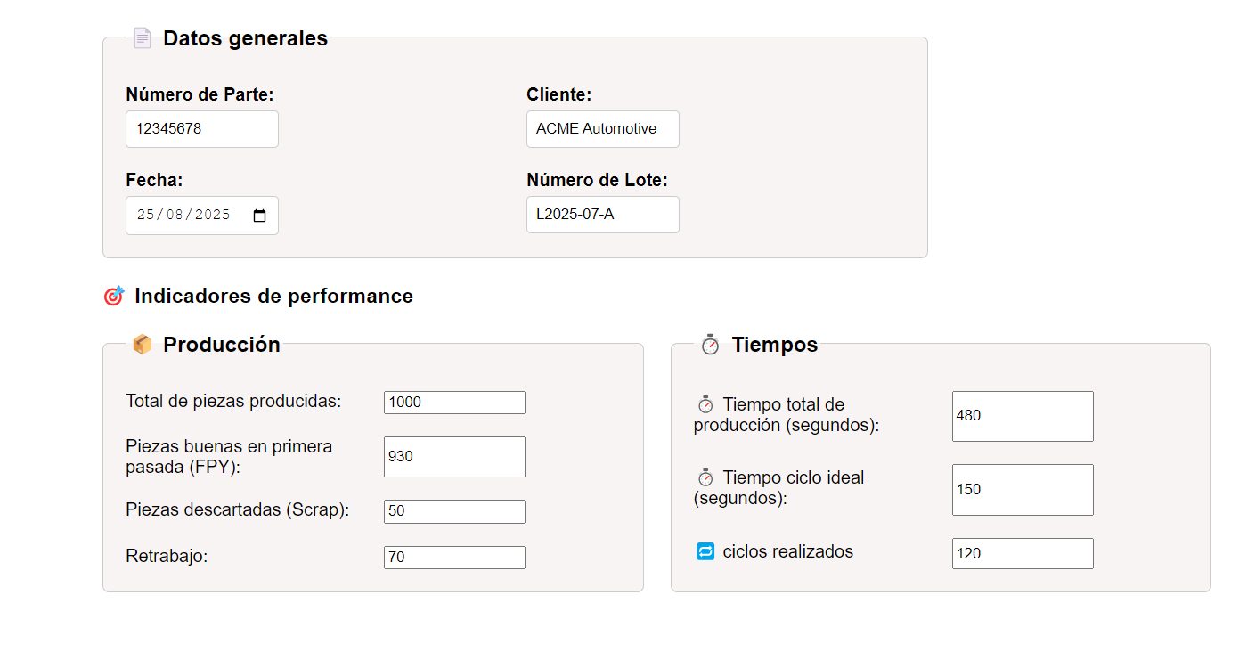Focus the Cliente text field

pyautogui.click(x=602, y=129)
